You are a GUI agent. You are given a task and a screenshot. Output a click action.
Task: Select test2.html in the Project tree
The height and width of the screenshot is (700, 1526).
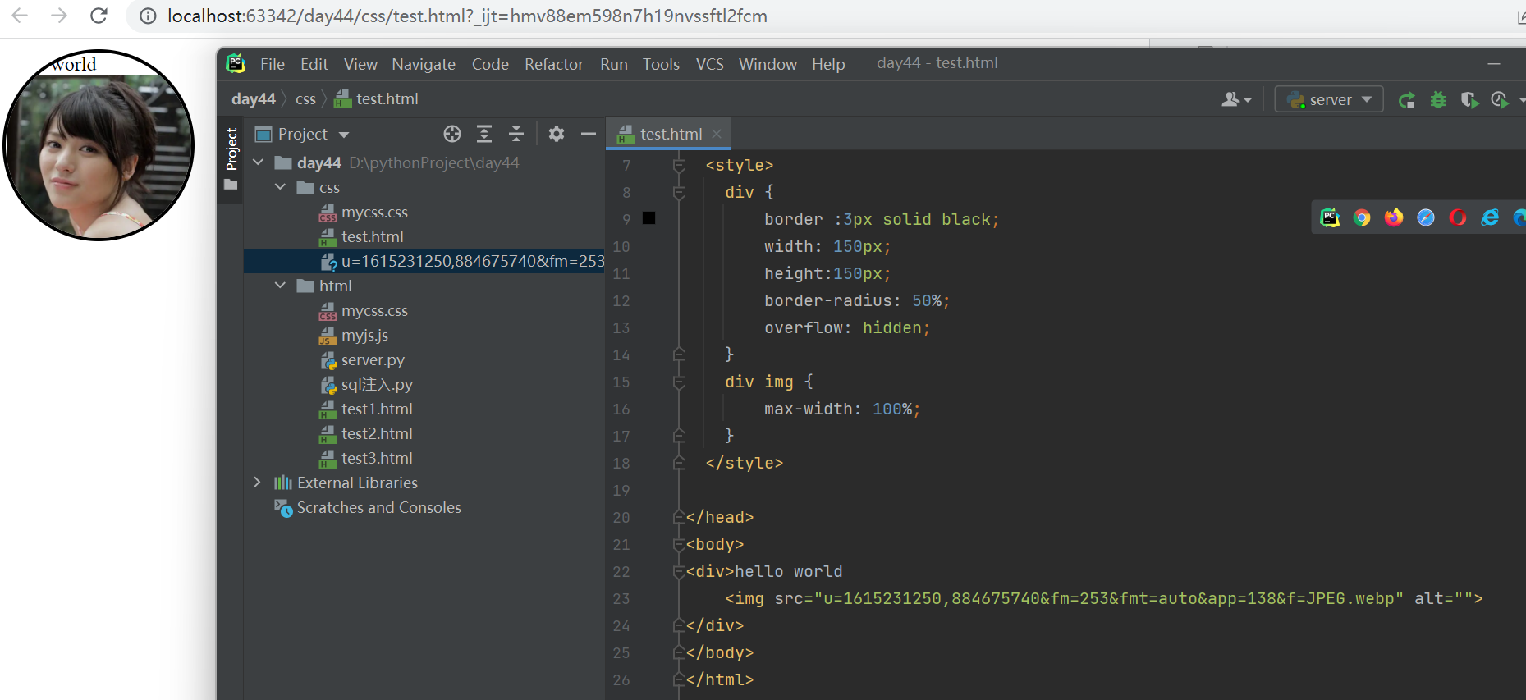point(366,434)
